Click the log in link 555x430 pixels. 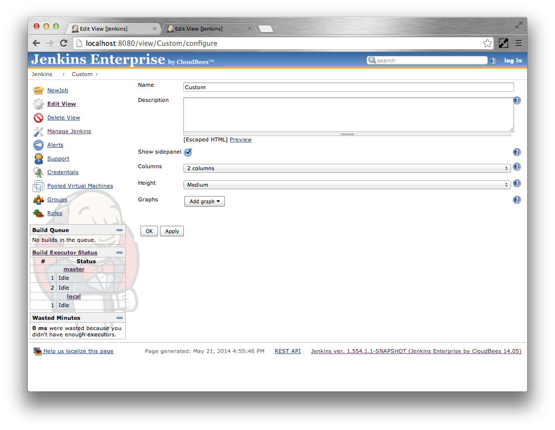[x=513, y=60]
